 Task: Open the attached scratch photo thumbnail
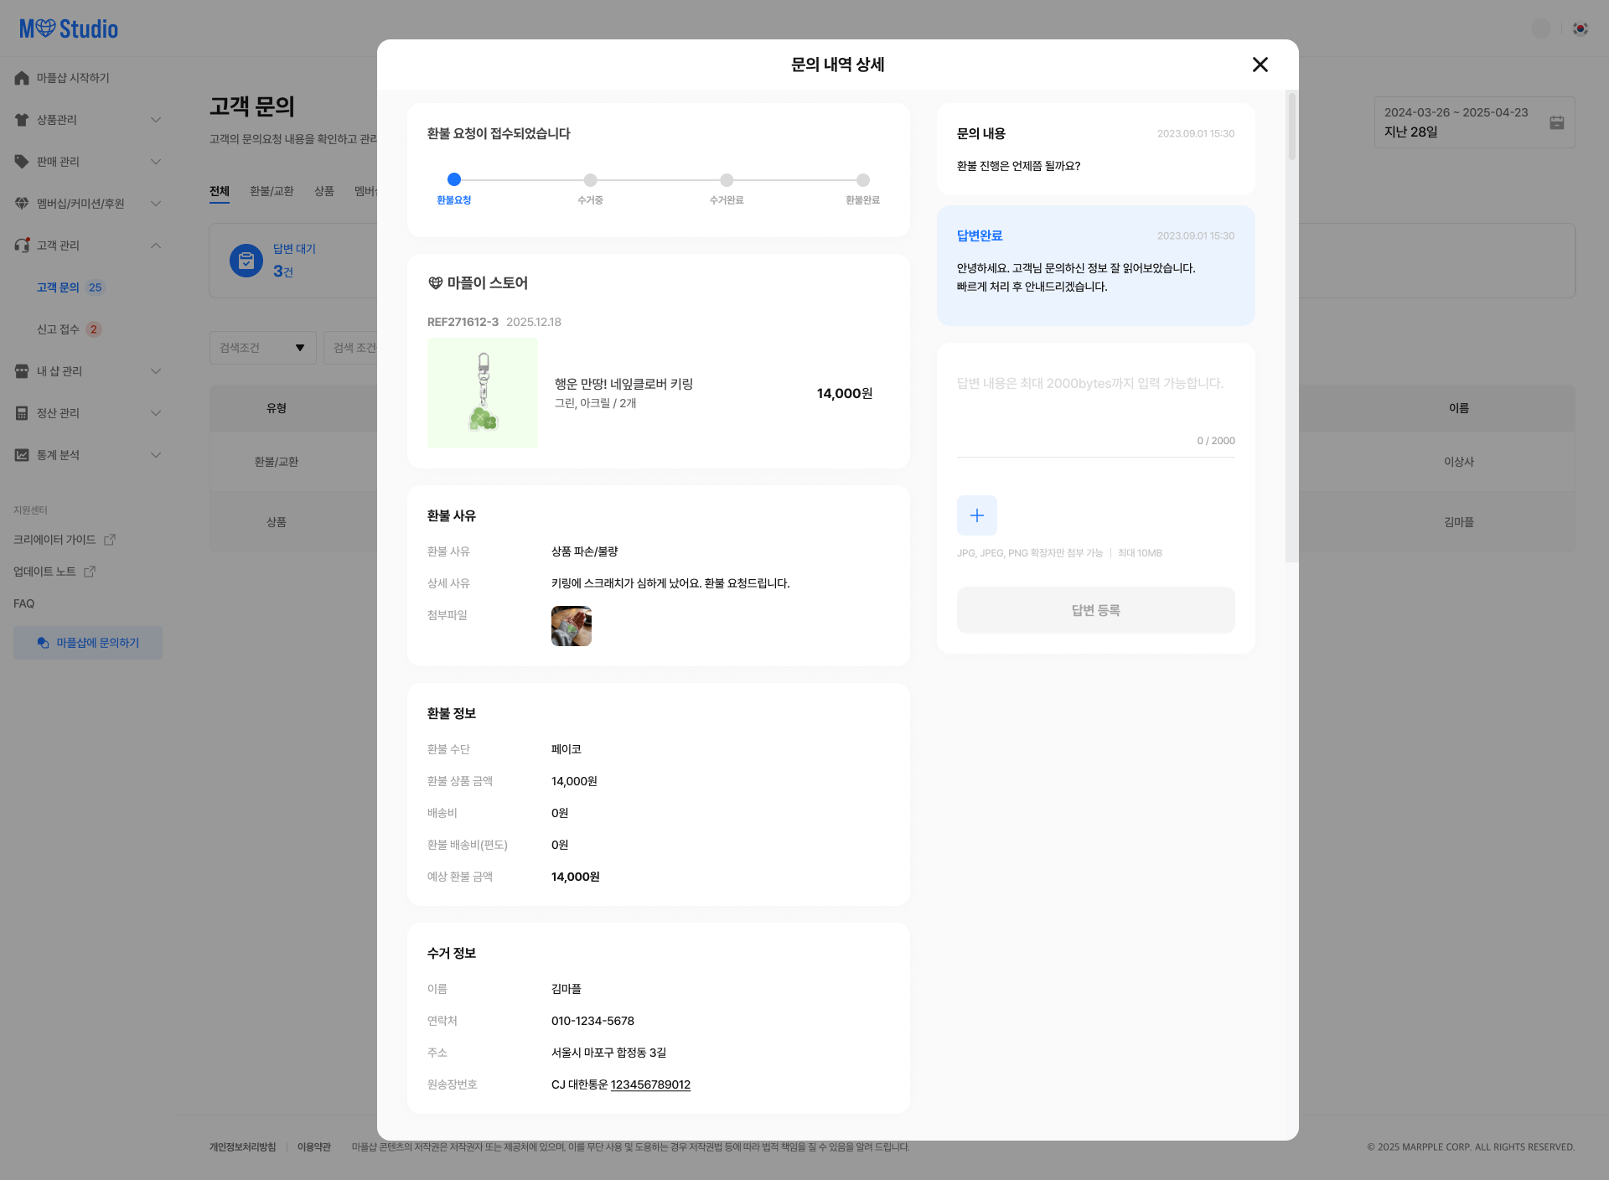point(571,626)
